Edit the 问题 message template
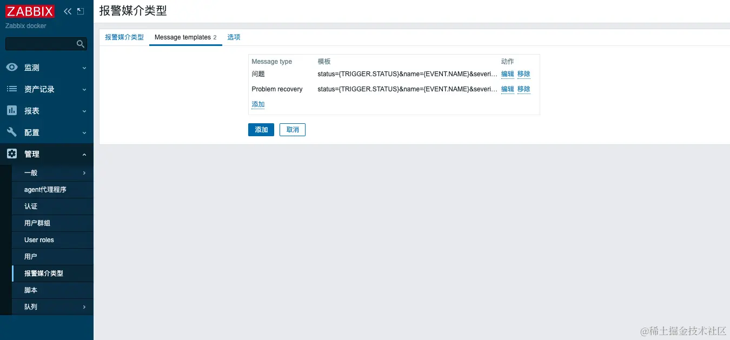 click(508, 74)
